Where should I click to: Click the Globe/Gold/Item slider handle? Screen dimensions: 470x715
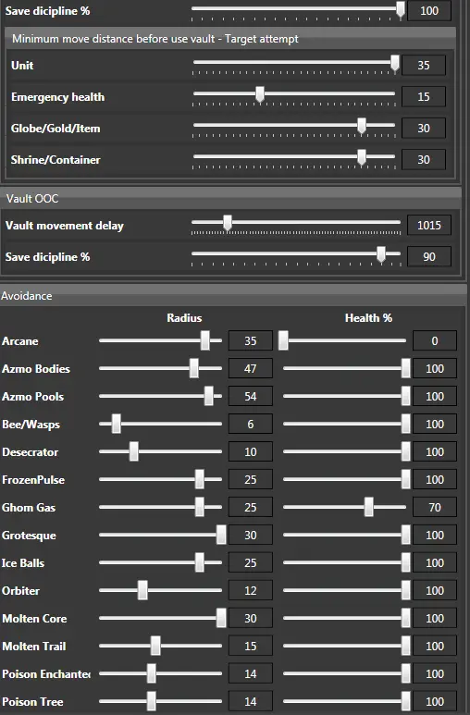tap(362, 126)
